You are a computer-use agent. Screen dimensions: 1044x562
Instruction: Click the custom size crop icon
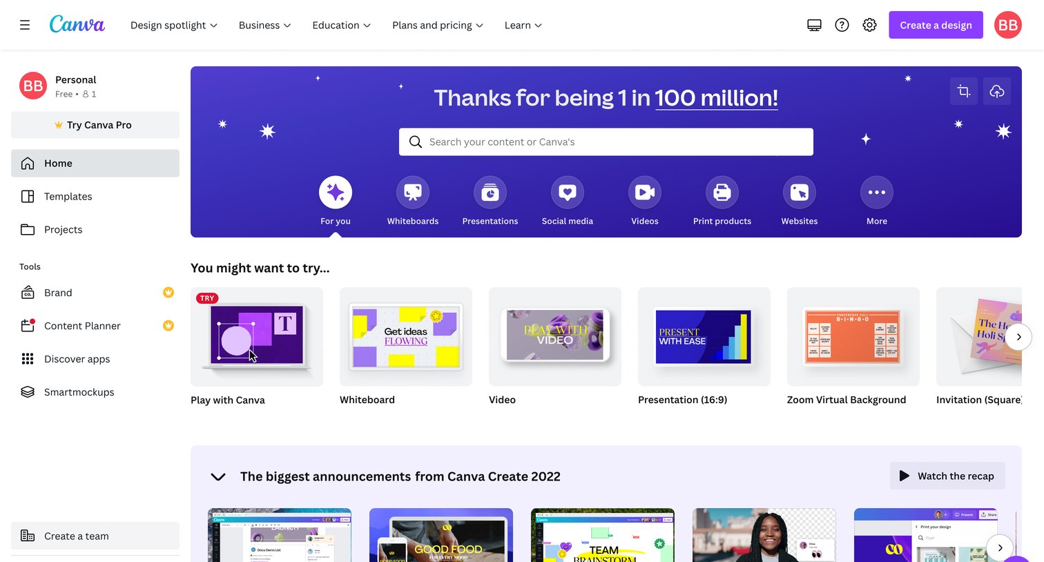964,91
